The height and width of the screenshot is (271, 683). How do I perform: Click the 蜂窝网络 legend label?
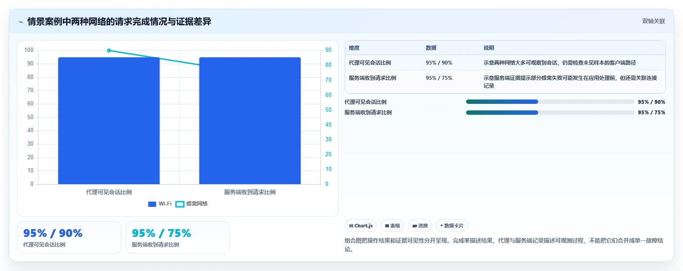[x=197, y=204]
